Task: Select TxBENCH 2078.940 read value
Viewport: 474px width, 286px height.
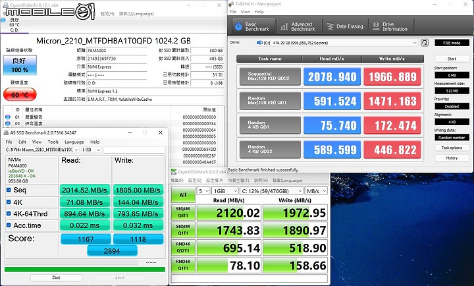Action: tap(332, 76)
